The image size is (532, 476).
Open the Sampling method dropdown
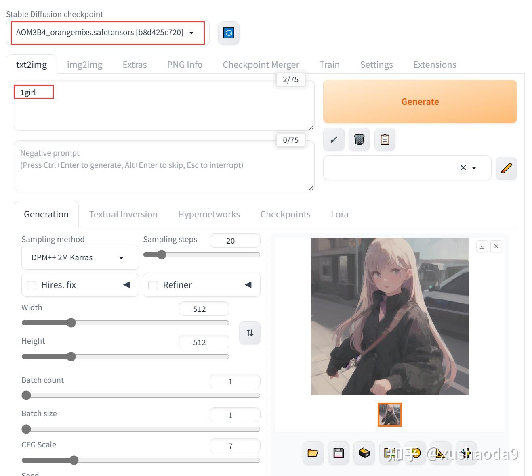tap(80, 257)
